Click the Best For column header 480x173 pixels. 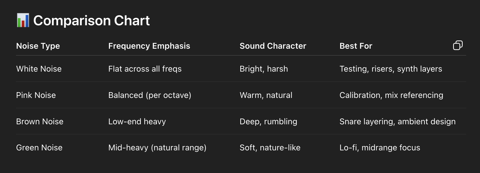coord(356,46)
